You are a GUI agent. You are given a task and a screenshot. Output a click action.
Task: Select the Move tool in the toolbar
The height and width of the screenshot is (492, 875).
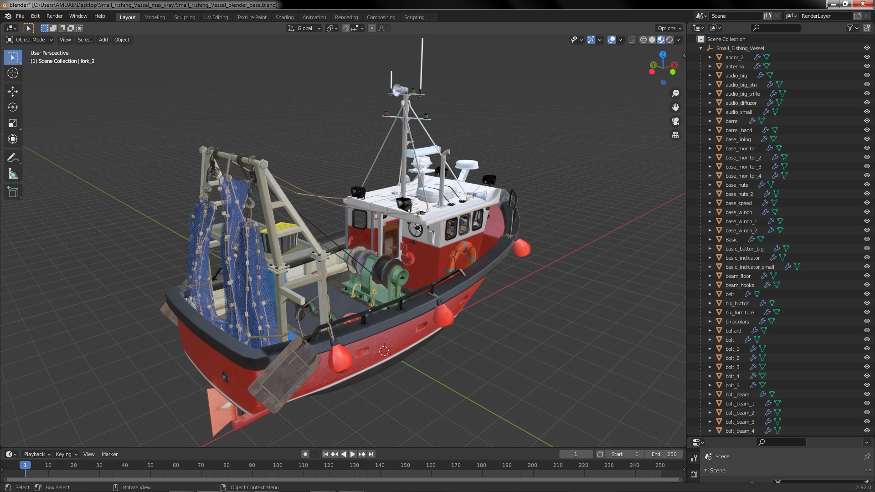click(13, 92)
